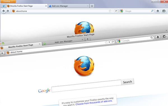The height and width of the screenshot is (106, 168).
Task: Click the large Firefox logo on Mac start page
Action: (84, 66)
